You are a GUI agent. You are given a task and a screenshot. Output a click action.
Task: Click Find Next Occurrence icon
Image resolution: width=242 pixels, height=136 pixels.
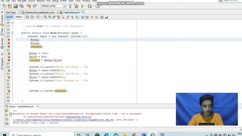tap(54, 17)
